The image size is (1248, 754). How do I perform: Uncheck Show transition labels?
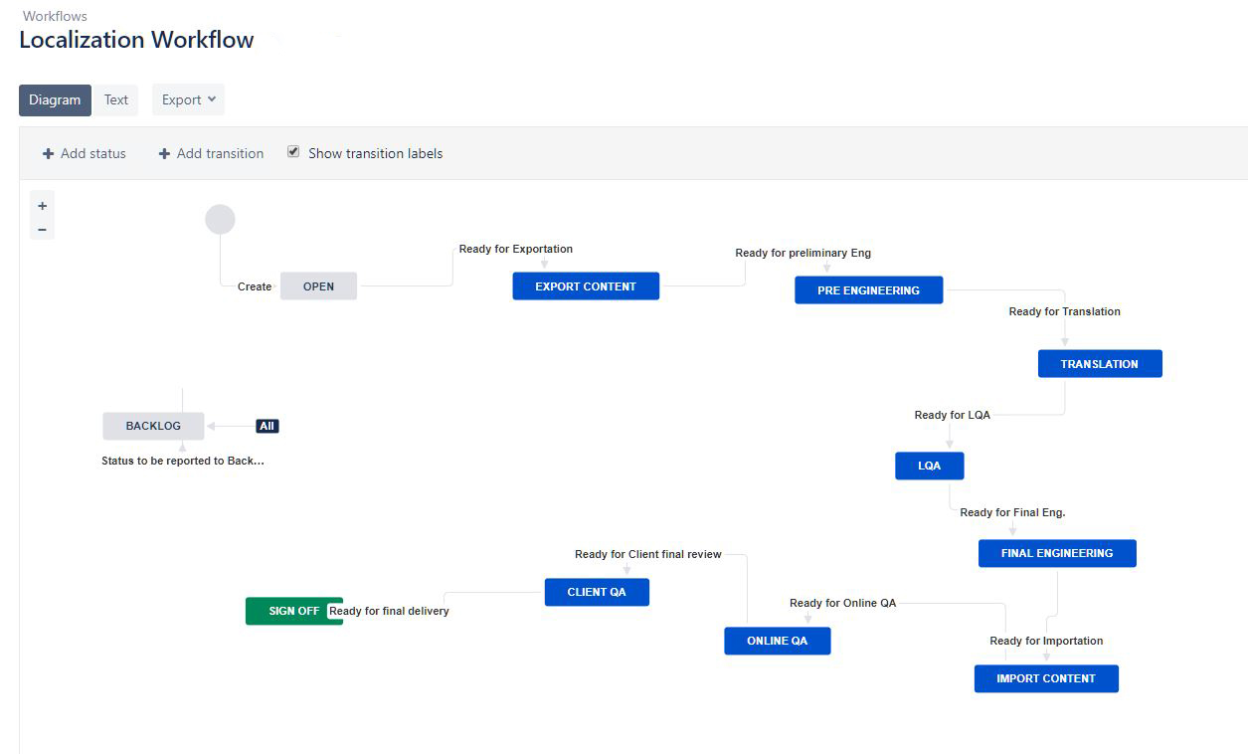coord(293,150)
